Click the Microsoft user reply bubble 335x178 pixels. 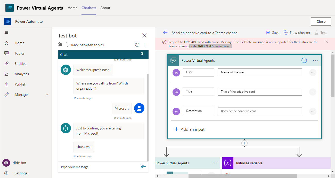coord(122,109)
